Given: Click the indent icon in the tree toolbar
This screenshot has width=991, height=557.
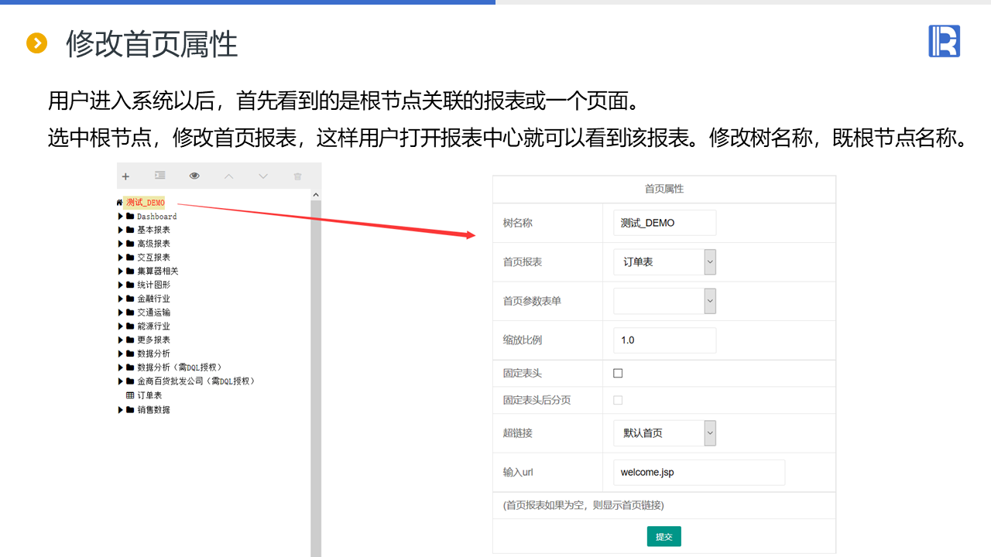Looking at the screenshot, I should (x=159, y=176).
